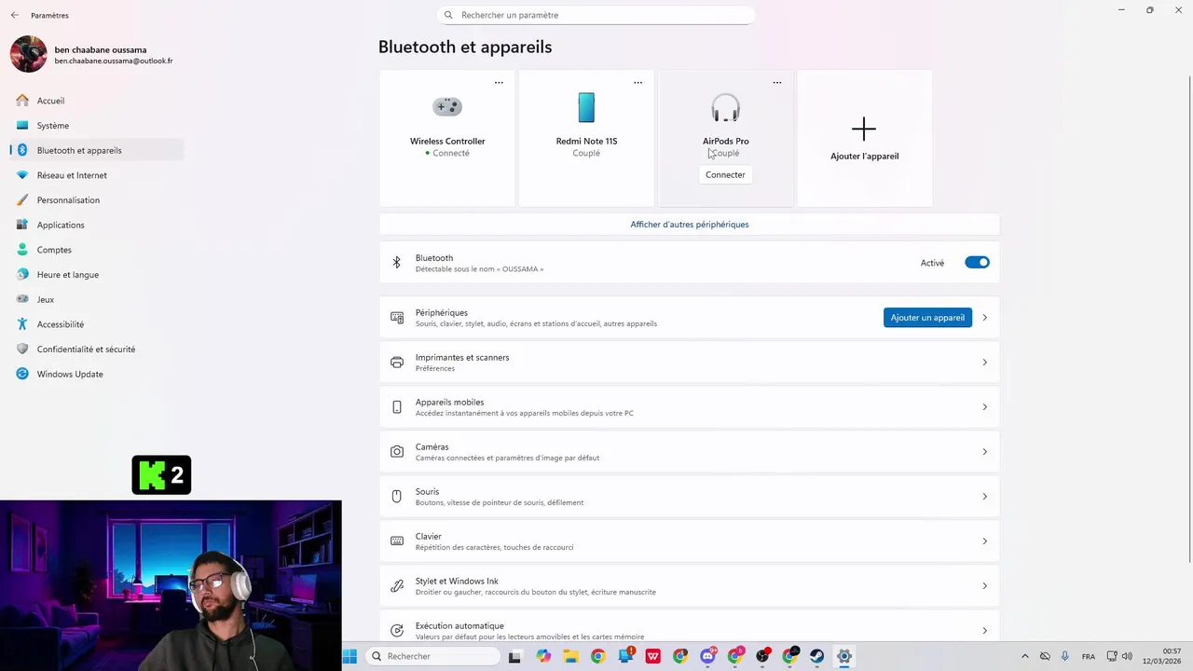Viewport: 1193px width, 671px height.
Task: Open the volume control in system tray
Action: (1127, 656)
